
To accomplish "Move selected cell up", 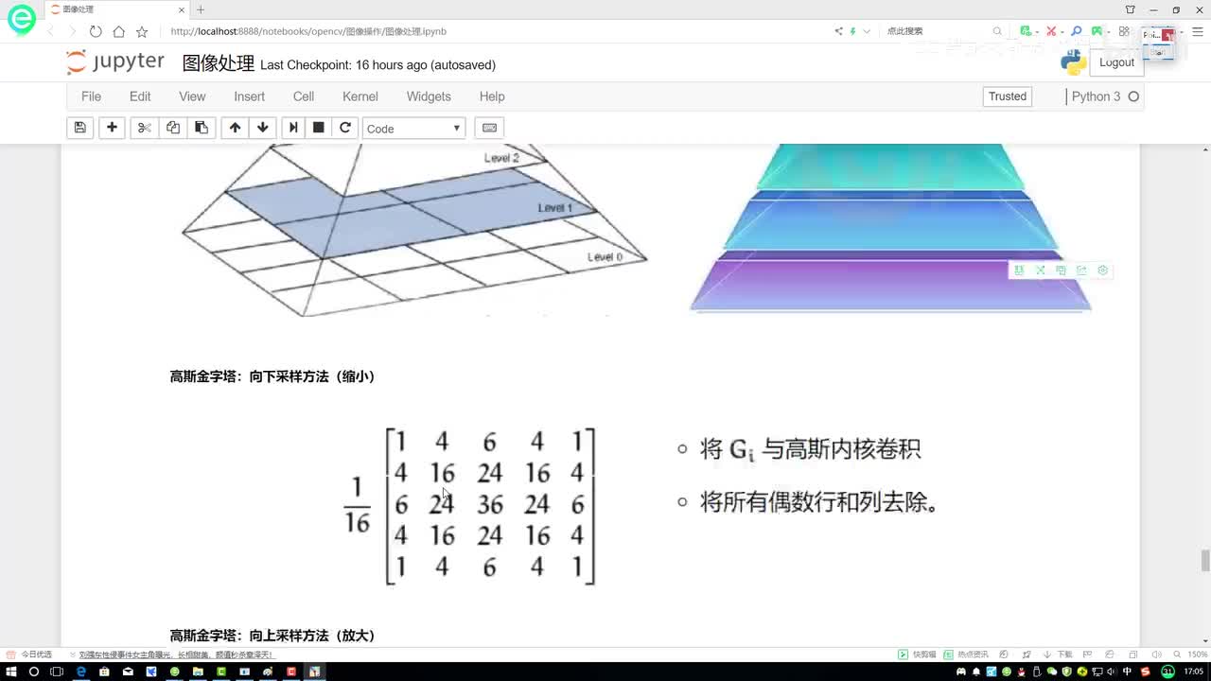I will click(x=235, y=128).
